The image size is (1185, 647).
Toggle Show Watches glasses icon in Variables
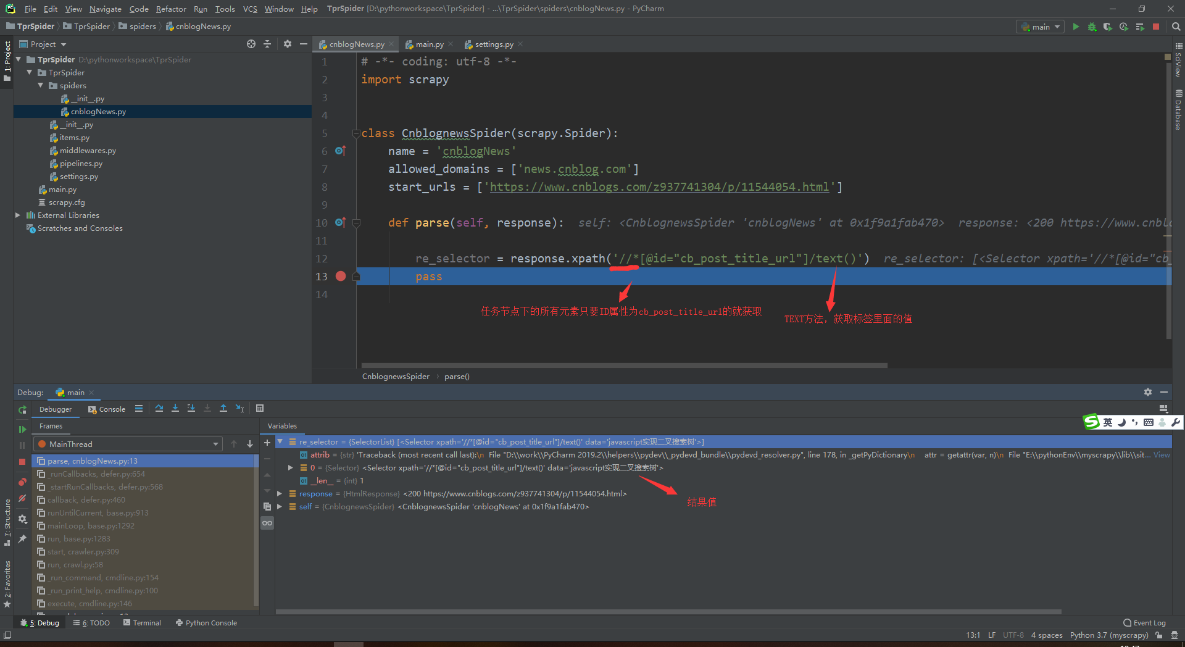pos(267,523)
